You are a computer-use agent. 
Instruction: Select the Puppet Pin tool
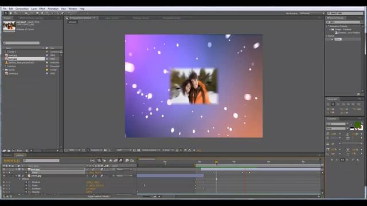pyautogui.click(x=69, y=13)
